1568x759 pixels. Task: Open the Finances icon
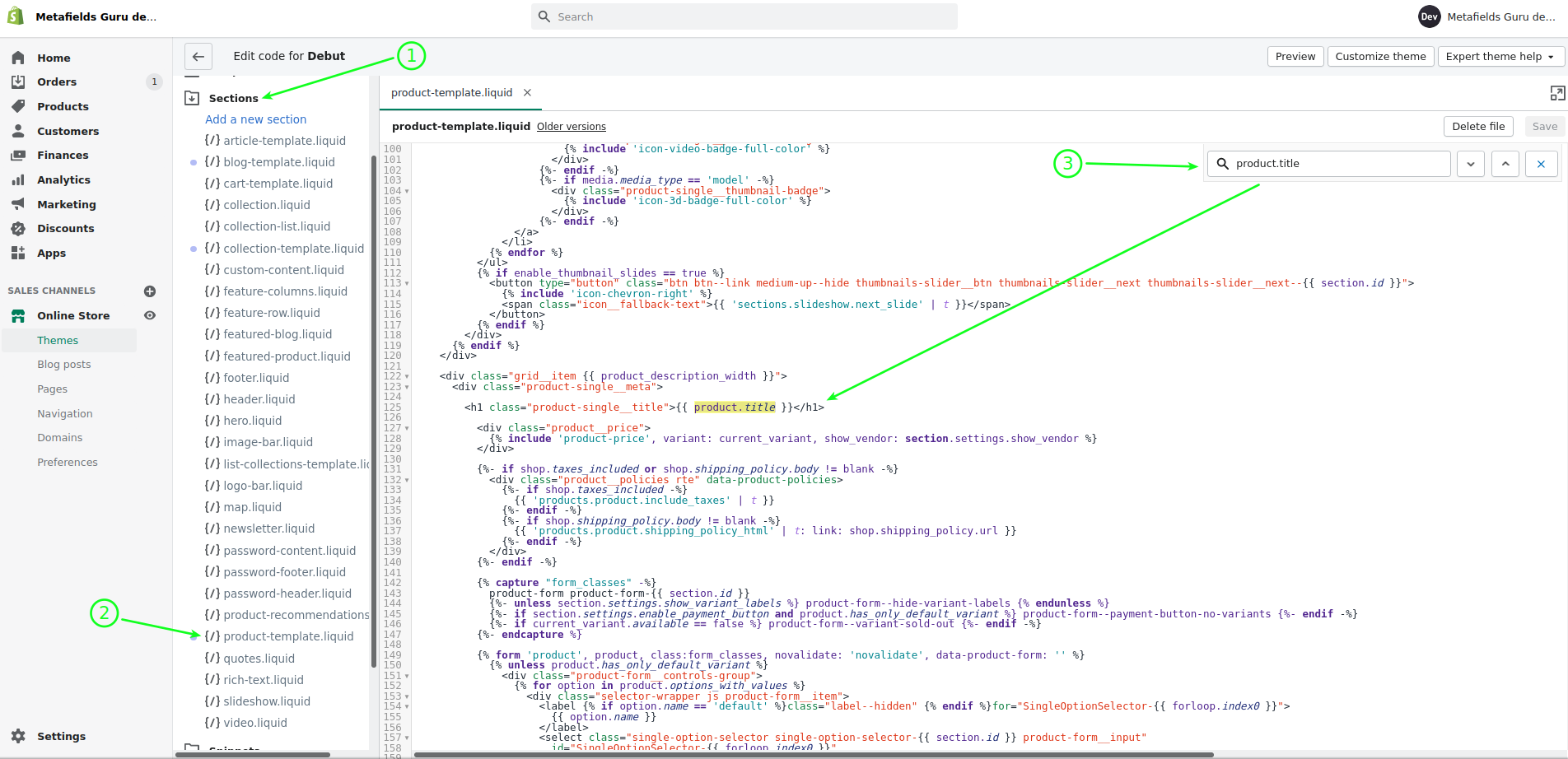pyautogui.click(x=18, y=155)
